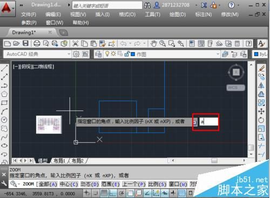The image size is (270, 198).
Task: Choose the Mirror tool
Action: tap(261, 86)
